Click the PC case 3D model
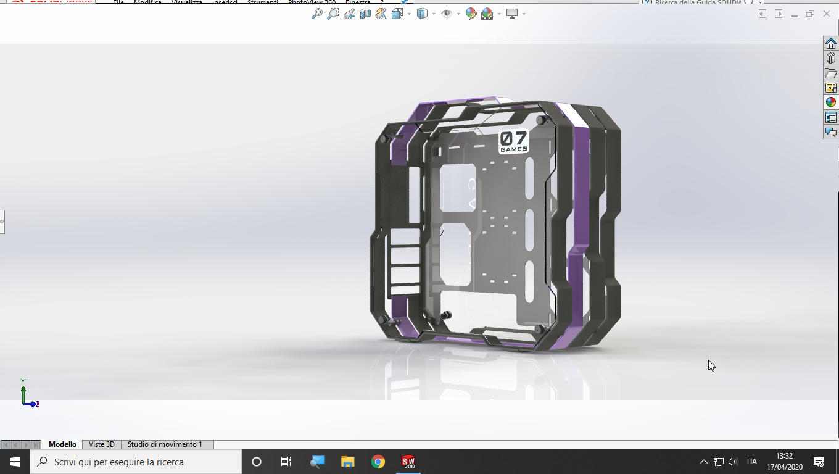The width and height of the screenshot is (839, 474). tap(495, 225)
